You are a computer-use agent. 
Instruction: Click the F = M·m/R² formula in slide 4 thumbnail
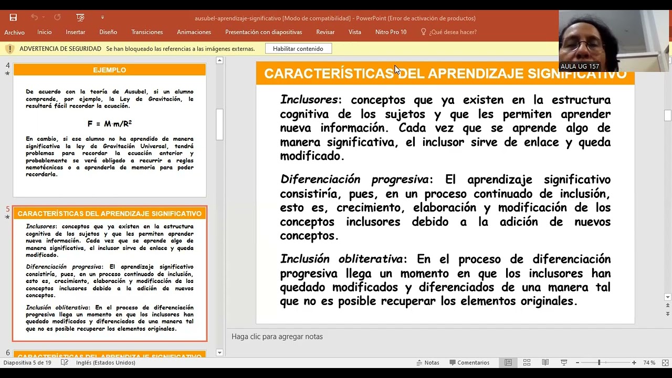[x=110, y=124]
